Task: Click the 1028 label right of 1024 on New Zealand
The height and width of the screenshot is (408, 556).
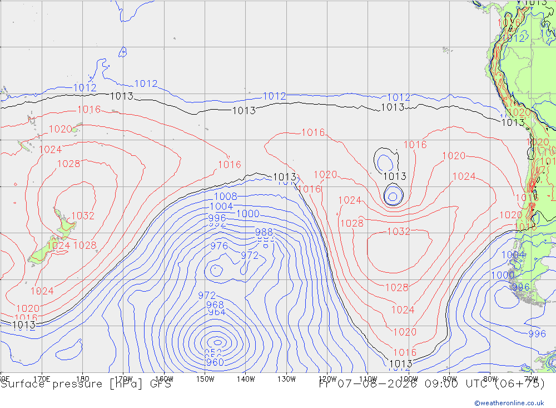Action: click(85, 245)
